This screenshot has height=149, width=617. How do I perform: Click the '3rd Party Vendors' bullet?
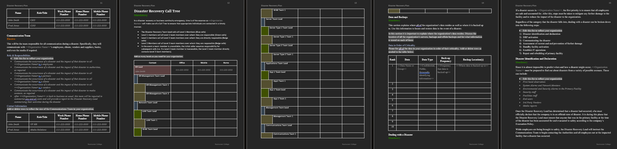[532, 102]
